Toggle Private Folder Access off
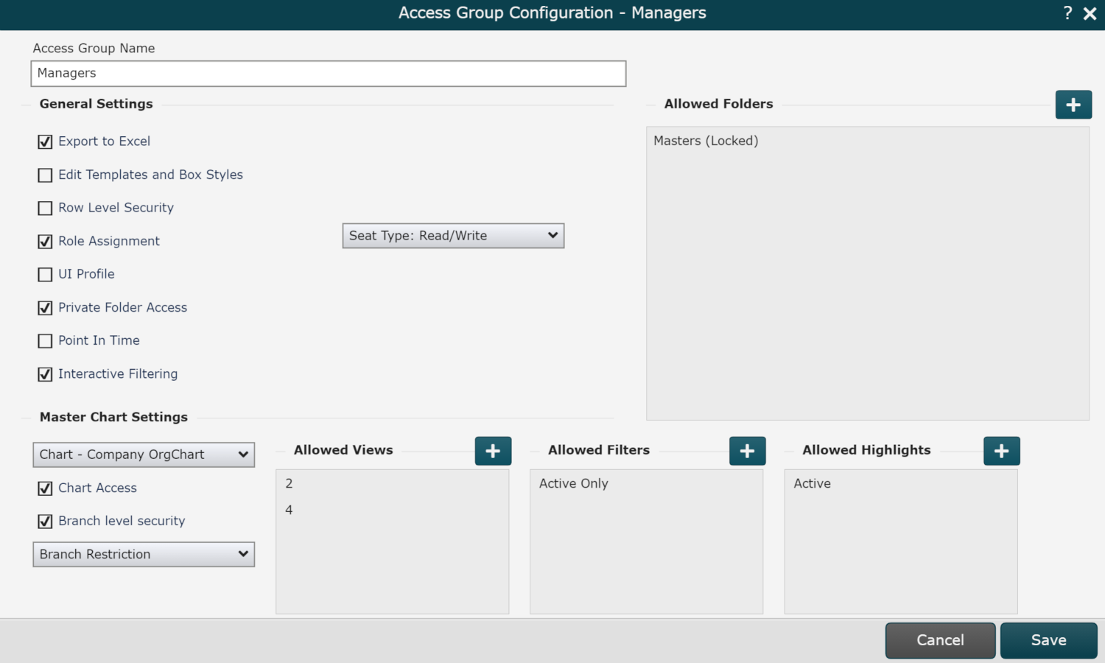Image resolution: width=1105 pixels, height=663 pixels. [45, 307]
